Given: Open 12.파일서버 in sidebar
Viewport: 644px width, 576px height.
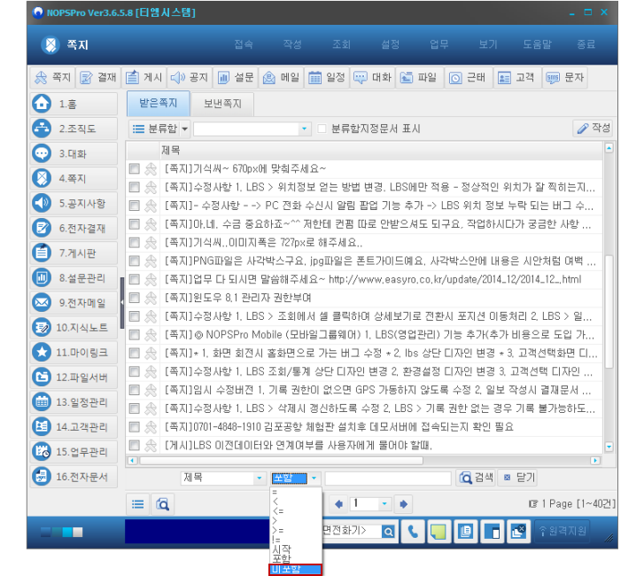Looking at the screenshot, I should pyautogui.click(x=74, y=378).
